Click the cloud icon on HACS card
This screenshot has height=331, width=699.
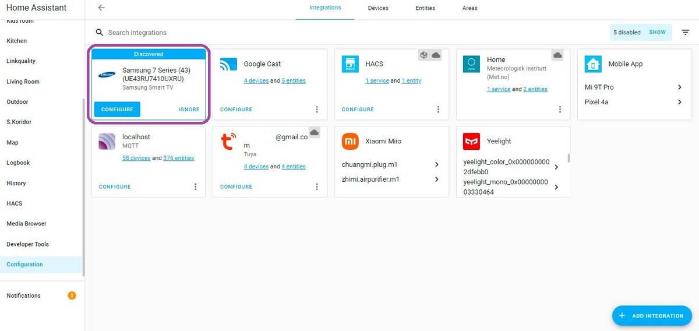[436, 55]
